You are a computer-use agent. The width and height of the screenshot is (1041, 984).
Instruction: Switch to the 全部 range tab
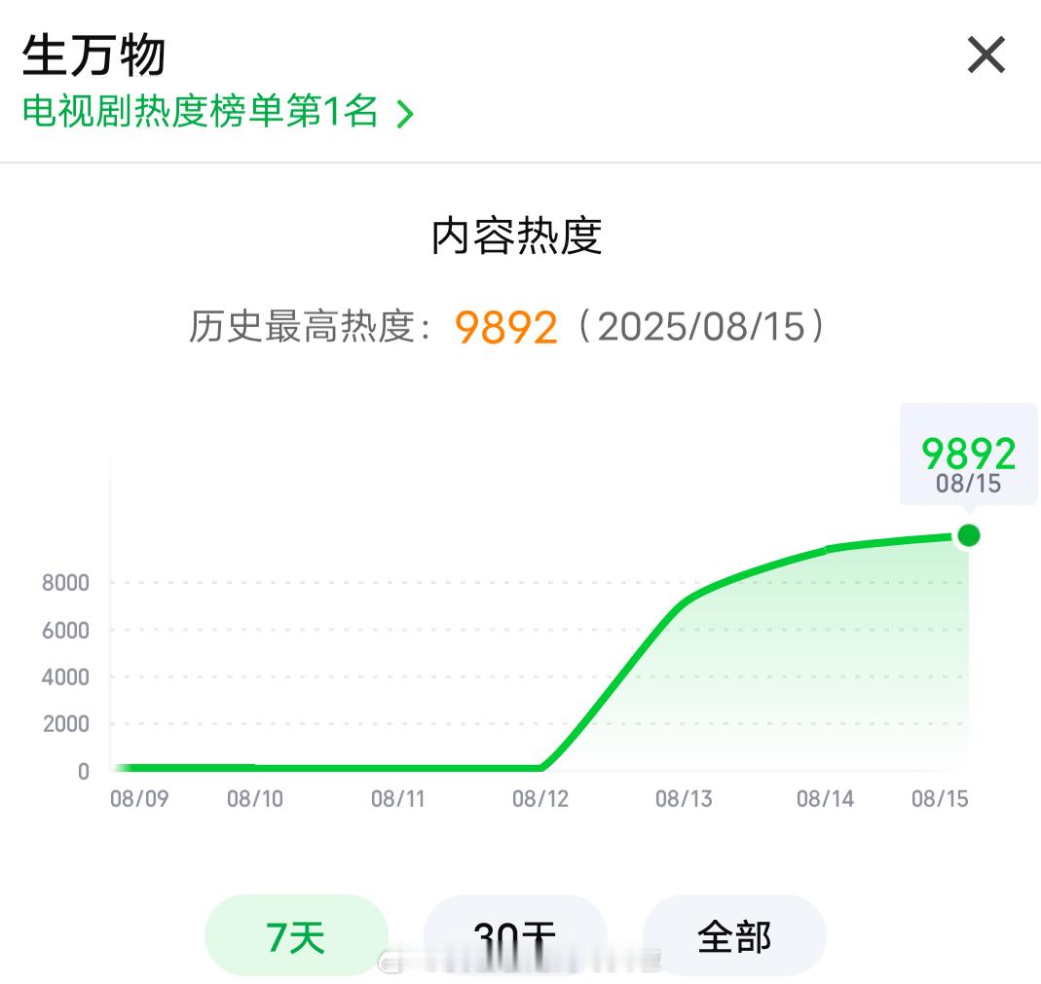pyautogui.click(x=734, y=935)
